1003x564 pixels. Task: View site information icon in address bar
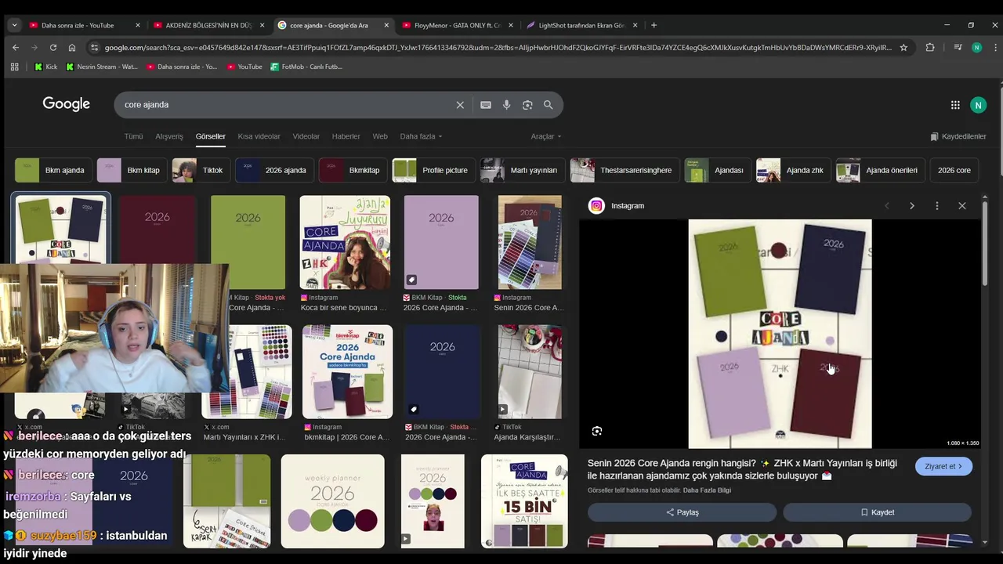pyautogui.click(x=94, y=48)
